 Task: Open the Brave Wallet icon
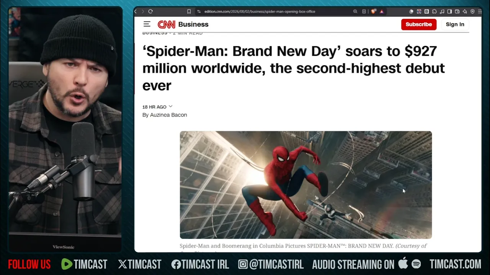click(x=457, y=11)
